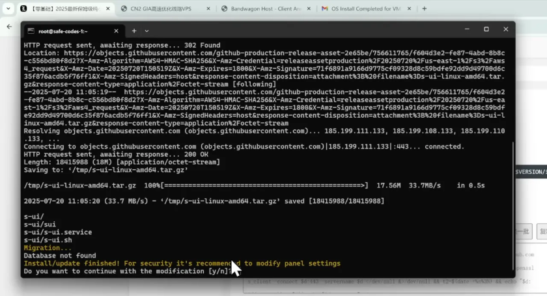The height and width of the screenshot is (296, 547).
Task: Switch to OS Install Completed Gmail tab
Action: (x=367, y=8)
